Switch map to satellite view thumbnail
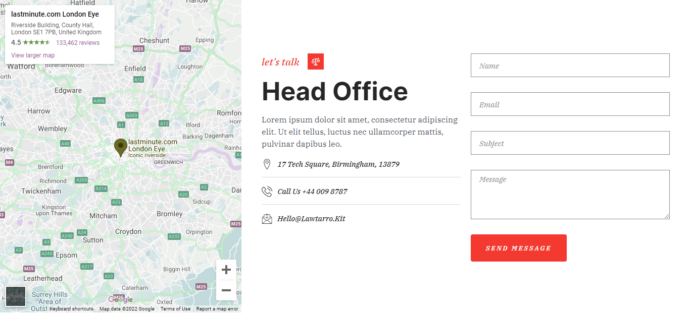690x315 pixels. coord(16,296)
